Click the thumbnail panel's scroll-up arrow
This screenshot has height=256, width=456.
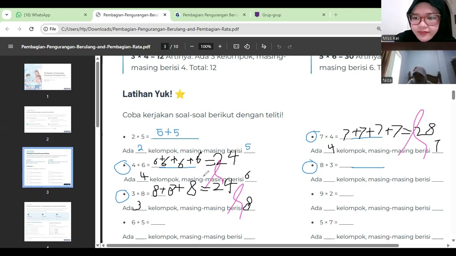pos(98,58)
